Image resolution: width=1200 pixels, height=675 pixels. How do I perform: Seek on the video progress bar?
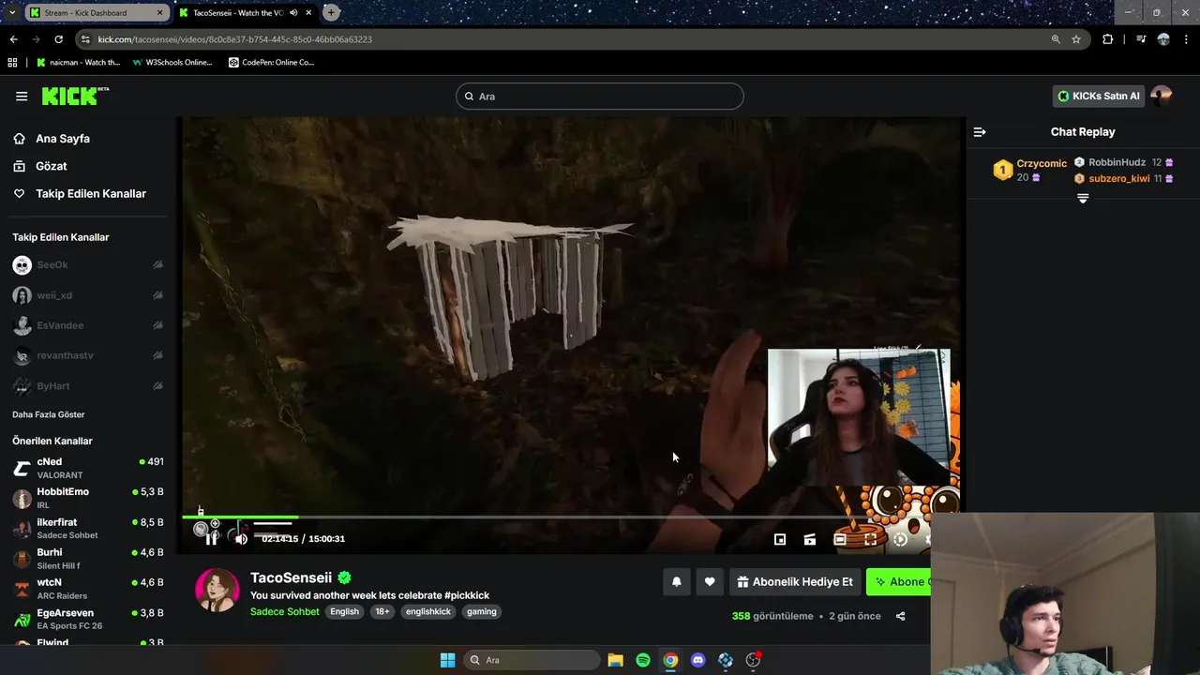(570, 517)
